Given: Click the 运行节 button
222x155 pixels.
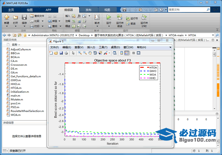Looking at the screenshot, I should coord(132,19).
